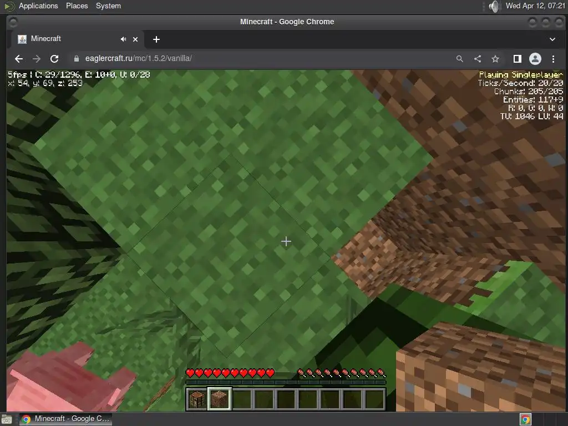
Task: Open the Applications menu
Action: pyautogui.click(x=38, y=6)
